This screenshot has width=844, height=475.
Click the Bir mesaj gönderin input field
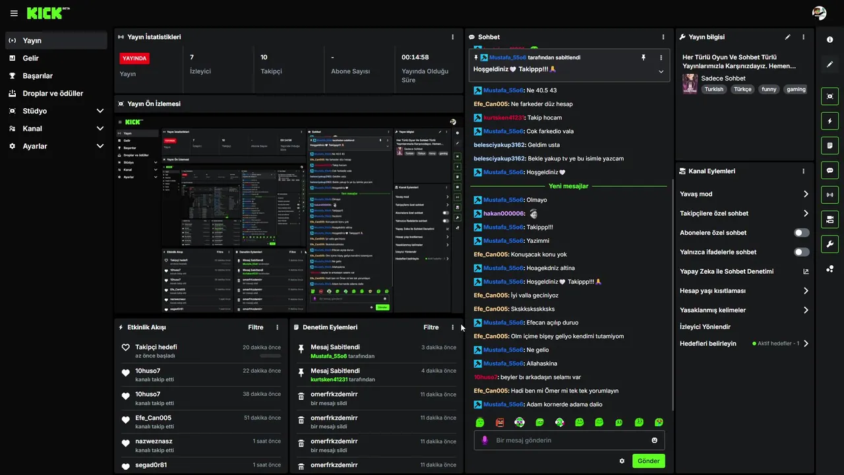click(568, 440)
